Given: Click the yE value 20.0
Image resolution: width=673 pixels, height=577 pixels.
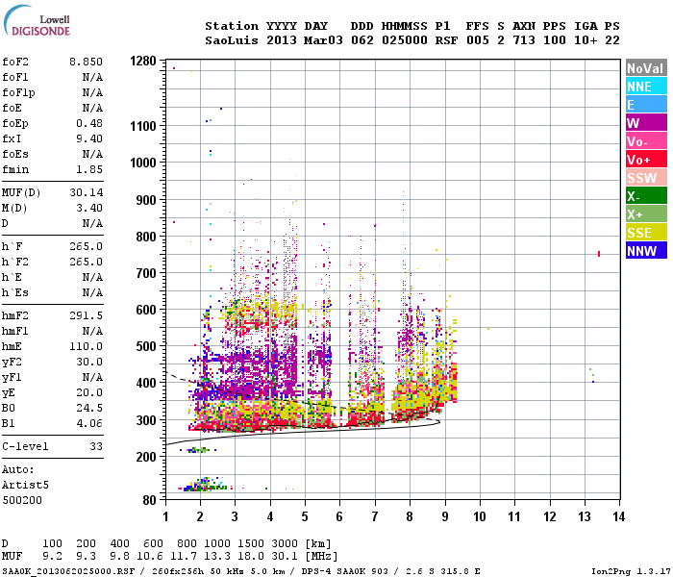Looking at the screenshot, I should pyautogui.click(x=89, y=392).
